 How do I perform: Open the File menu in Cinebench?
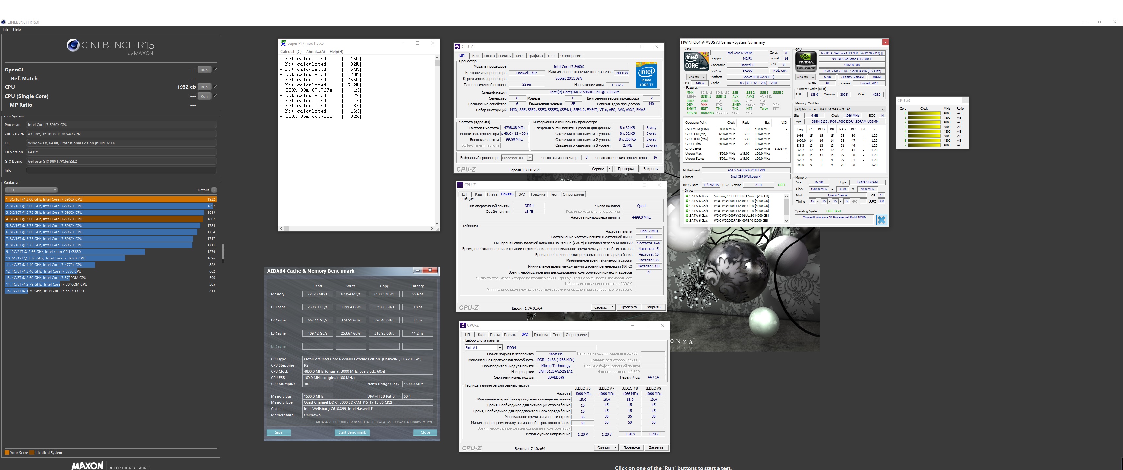click(x=6, y=30)
